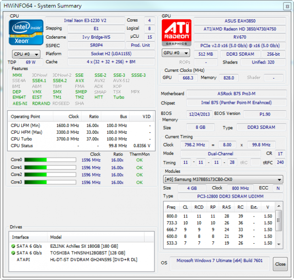This screenshot has width=294, height=280.
Task: Select the SR0P4 SSPEC value
Action: pyautogui.click(x=96, y=45)
